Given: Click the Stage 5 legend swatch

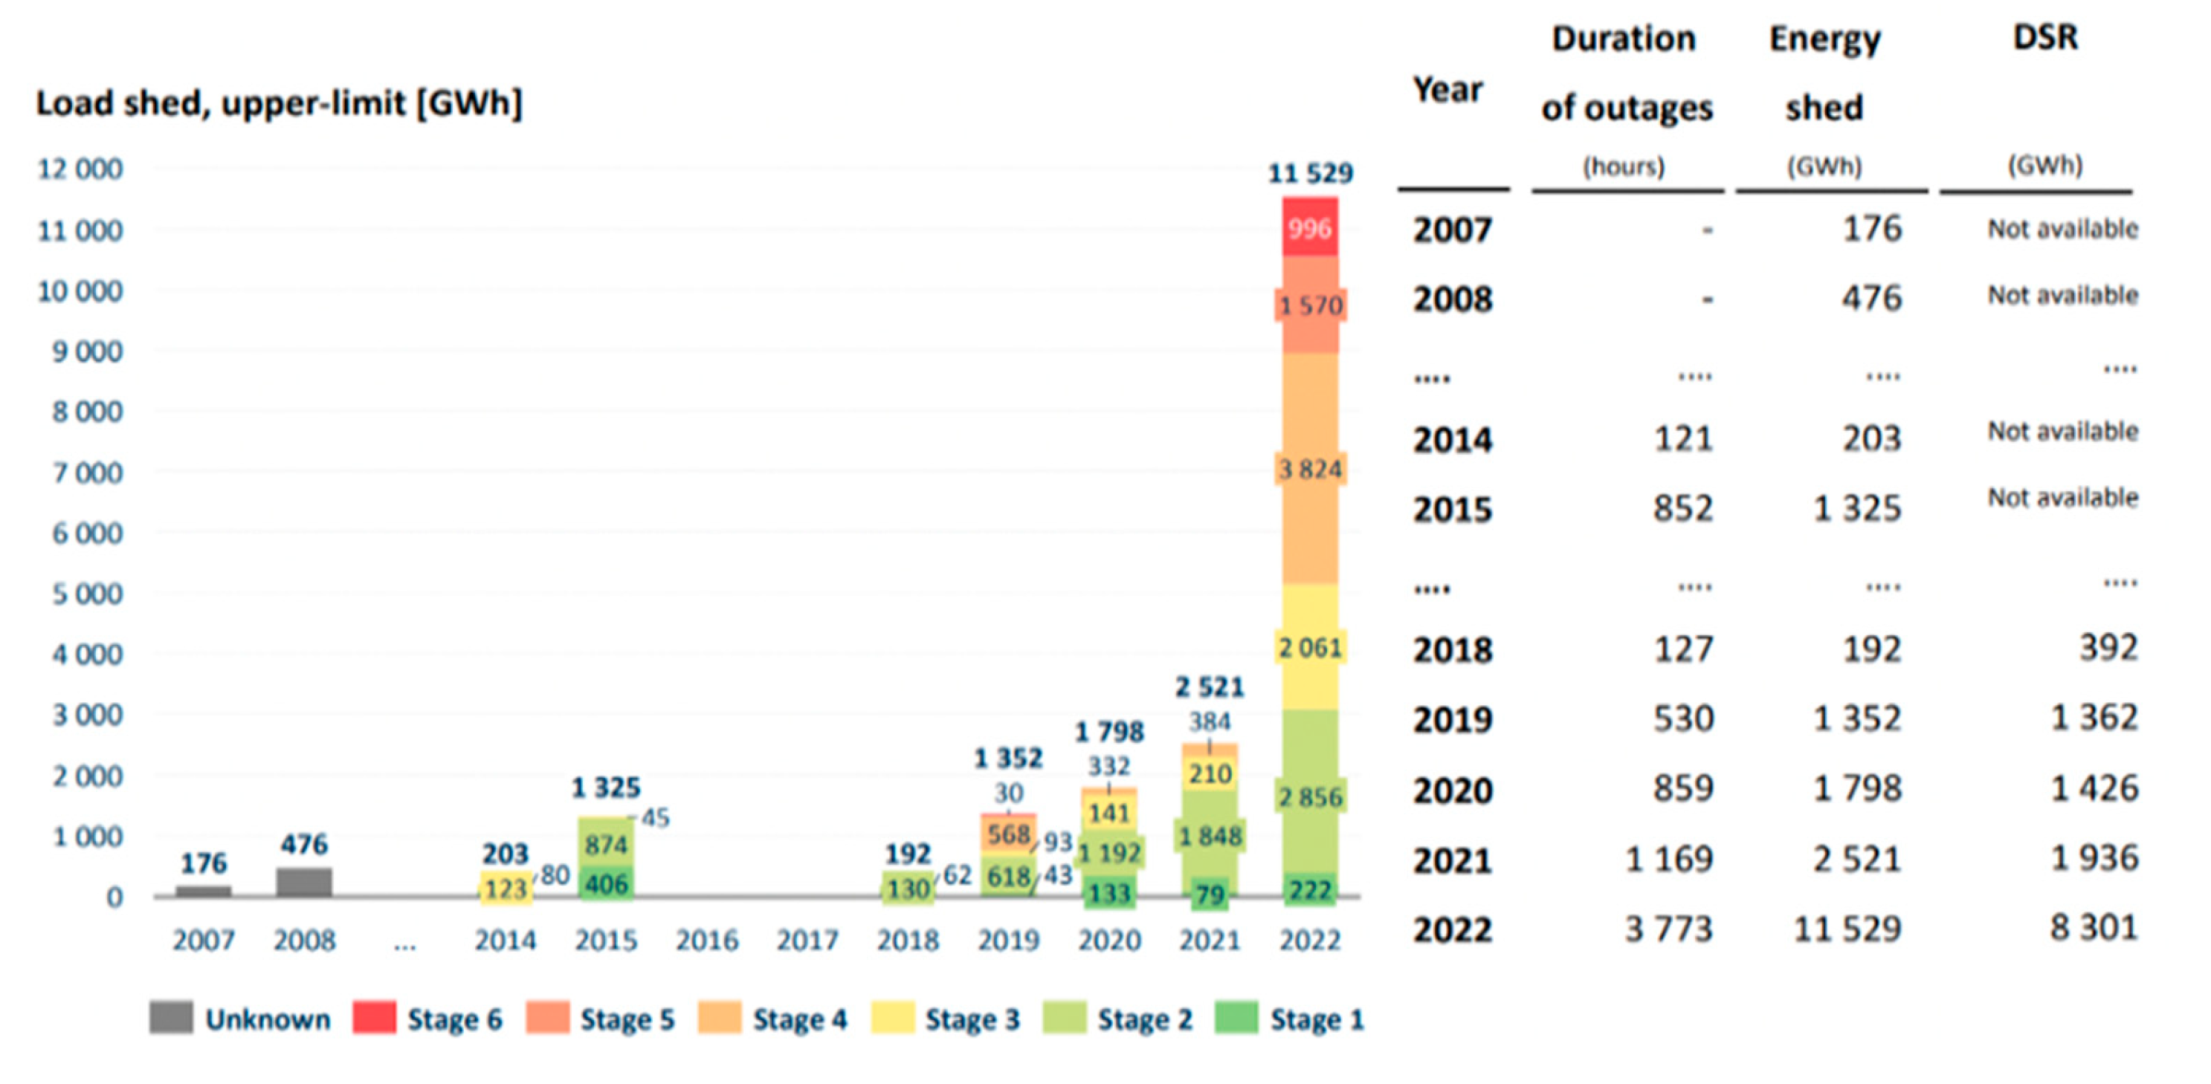Looking at the screenshot, I should 548,1017.
